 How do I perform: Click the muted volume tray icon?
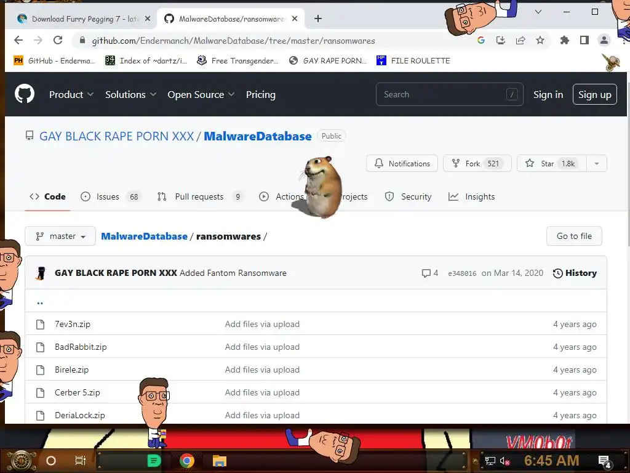coord(504,461)
